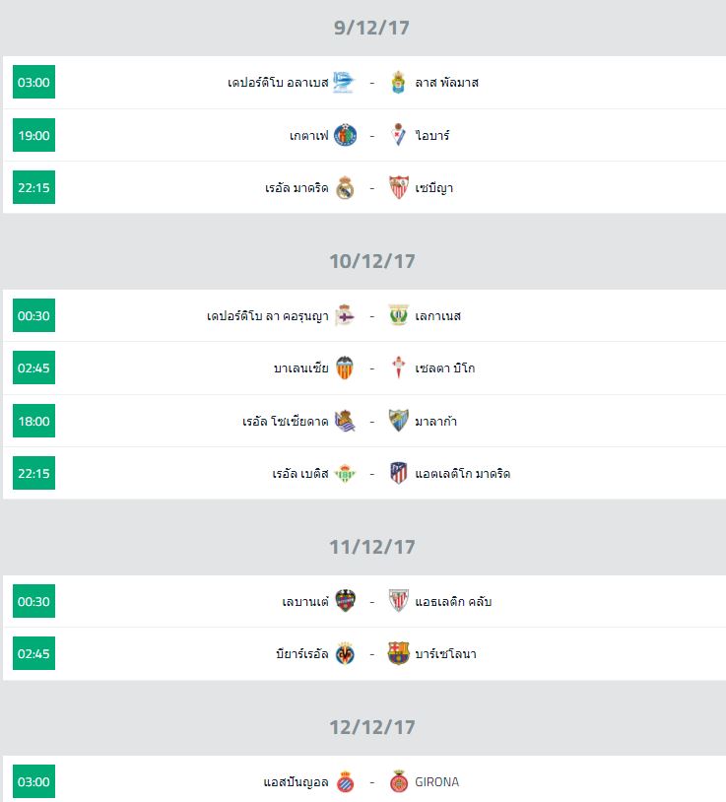Screen dimensions: 726x802
Task: Click the Real Madrid club crest
Action: tap(345, 188)
